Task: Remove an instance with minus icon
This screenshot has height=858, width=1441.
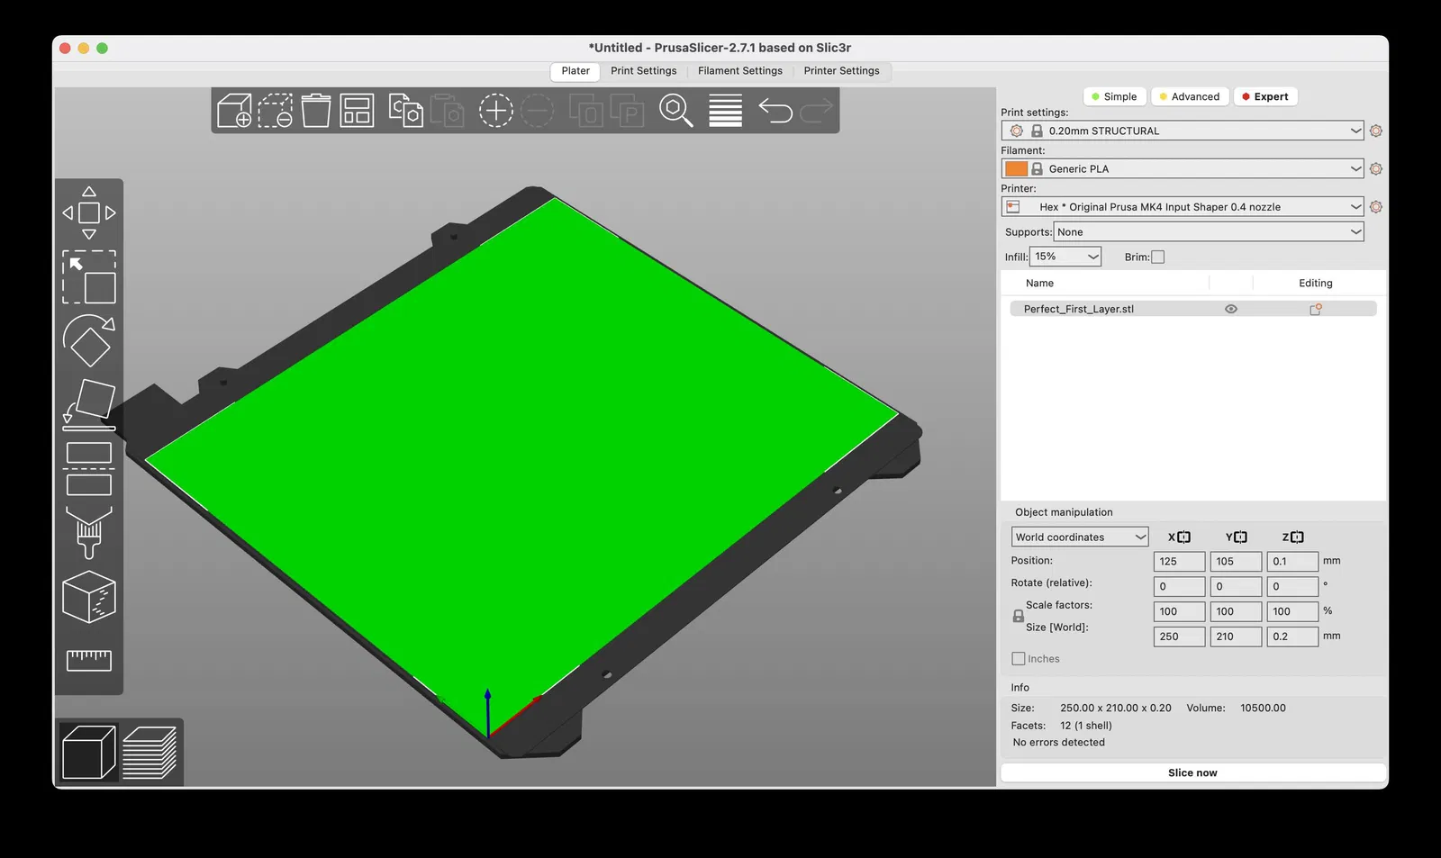Action: coord(538,111)
